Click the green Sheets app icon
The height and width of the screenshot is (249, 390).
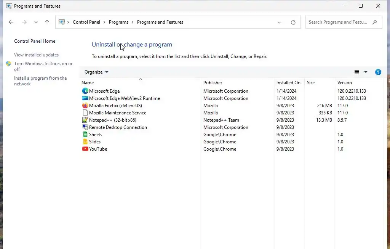click(85, 135)
